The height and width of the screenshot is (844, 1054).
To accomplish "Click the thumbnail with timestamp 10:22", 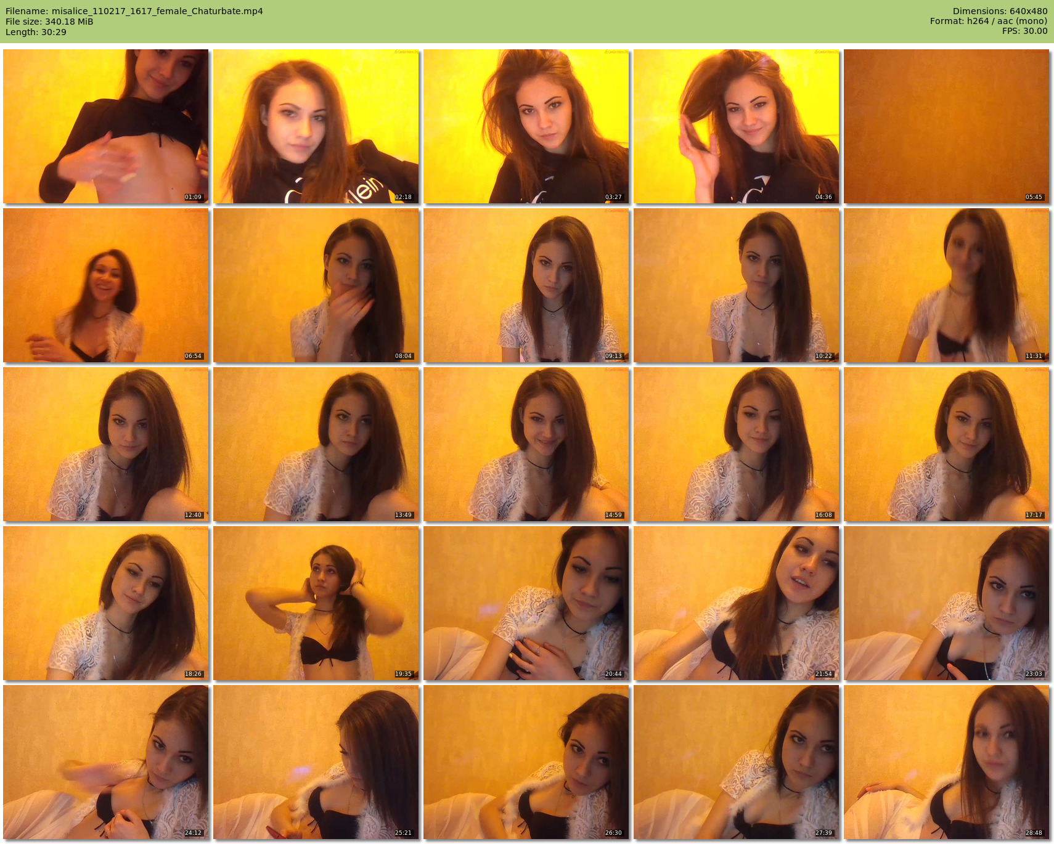I will [x=737, y=285].
